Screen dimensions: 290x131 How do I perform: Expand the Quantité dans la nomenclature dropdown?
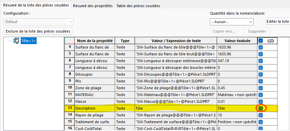pos(232,22)
